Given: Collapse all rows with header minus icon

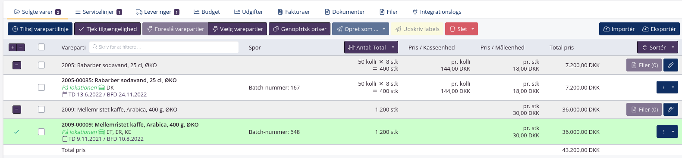Looking at the screenshot, I should [x=21, y=47].
